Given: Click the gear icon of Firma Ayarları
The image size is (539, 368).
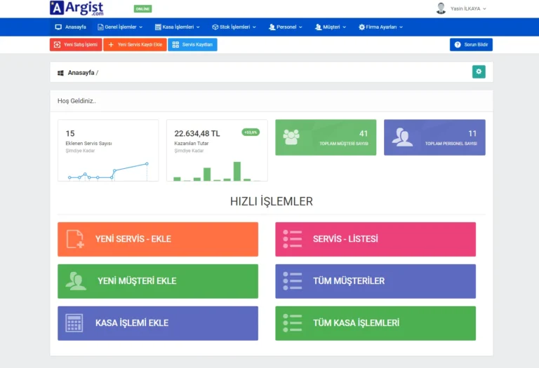Looking at the screenshot, I should [x=361, y=27].
